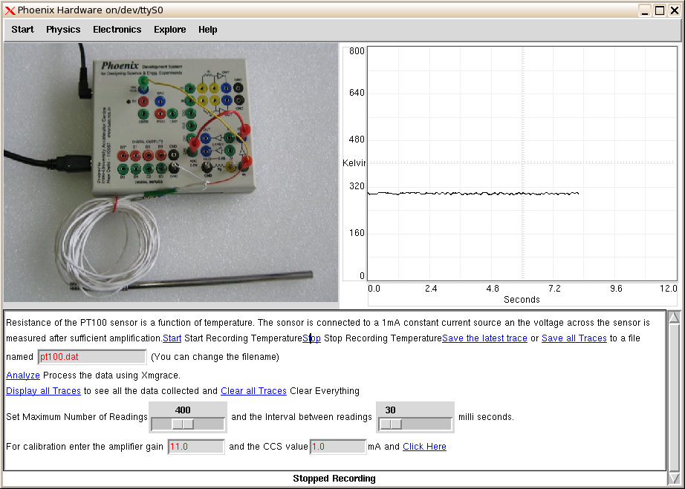Click the 800 label on Kelvin axis

[357, 51]
